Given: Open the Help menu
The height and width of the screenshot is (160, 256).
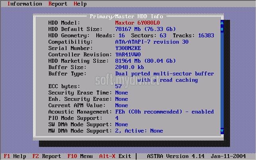Looking at the screenshot, I should [x=80, y=4].
